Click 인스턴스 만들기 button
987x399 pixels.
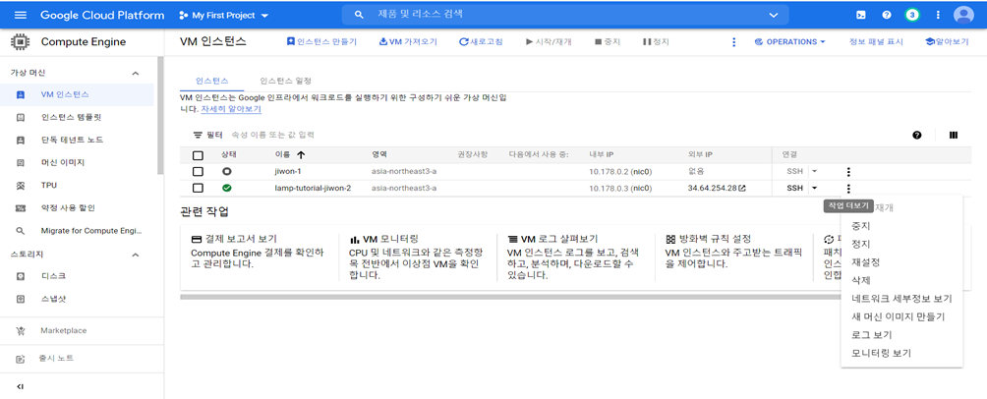(x=321, y=42)
